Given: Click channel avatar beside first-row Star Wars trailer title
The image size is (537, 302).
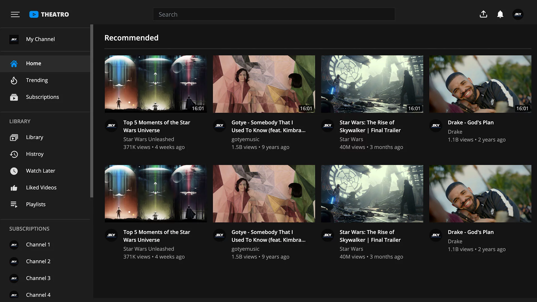Looking at the screenshot, I should [328, 126].
